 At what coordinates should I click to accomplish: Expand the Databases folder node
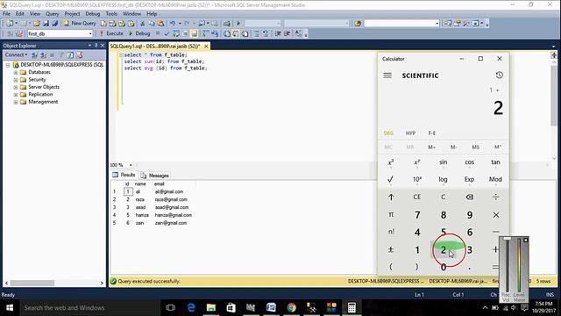[x=16, y=72]
